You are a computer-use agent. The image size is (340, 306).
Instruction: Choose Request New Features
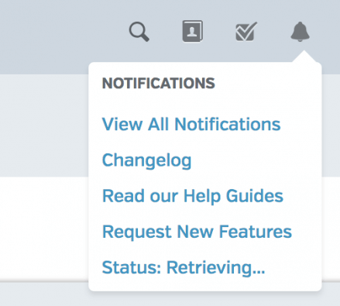pyautogui.click(x=197, y=232)
